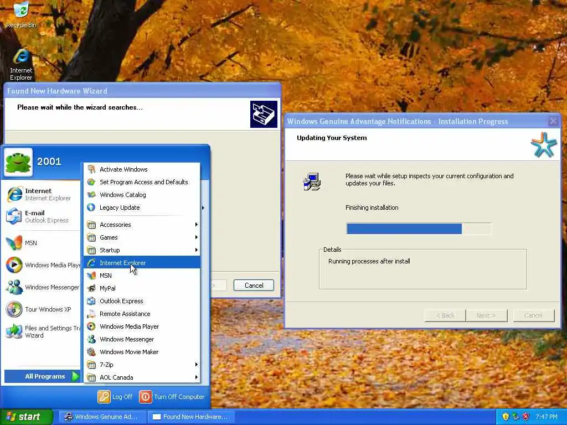The height and width of the screenshot is (425, 567).
Task: Switch to Windows Genuine Advantage taskbar button
Action: pos(102,417)
